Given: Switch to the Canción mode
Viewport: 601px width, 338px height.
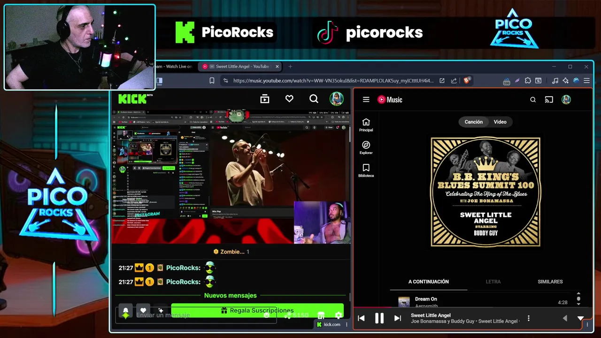Looking at the screenshot, I should 473,122.
